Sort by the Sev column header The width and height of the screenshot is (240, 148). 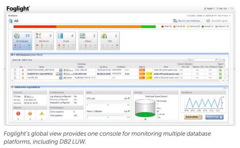[22, 67]
